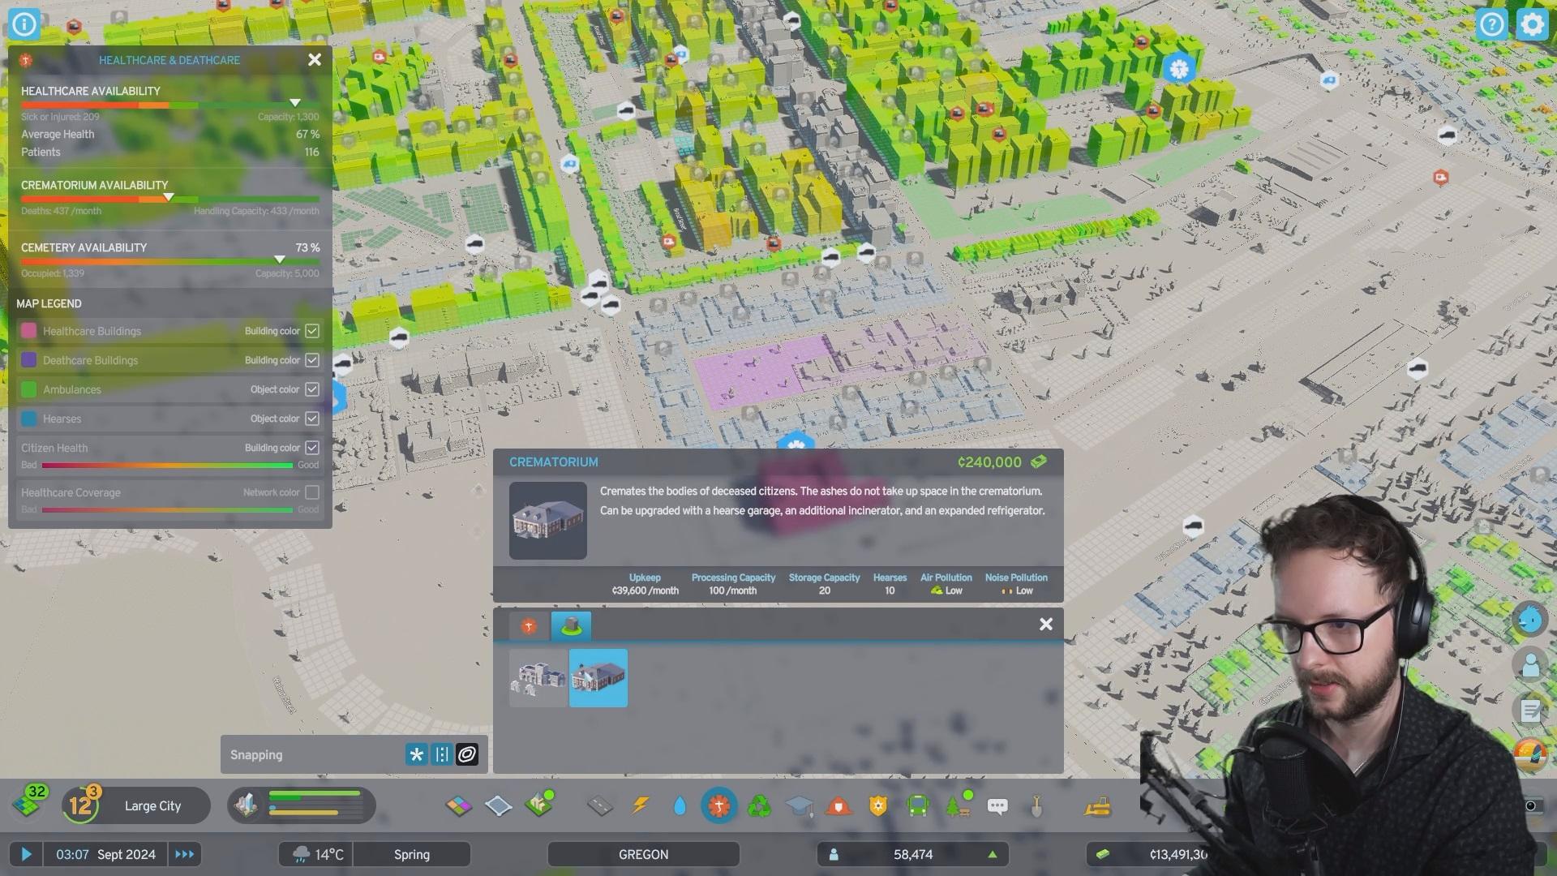
Task: Uncheck Healthcare Buildings building color
Action: [312, 331]
